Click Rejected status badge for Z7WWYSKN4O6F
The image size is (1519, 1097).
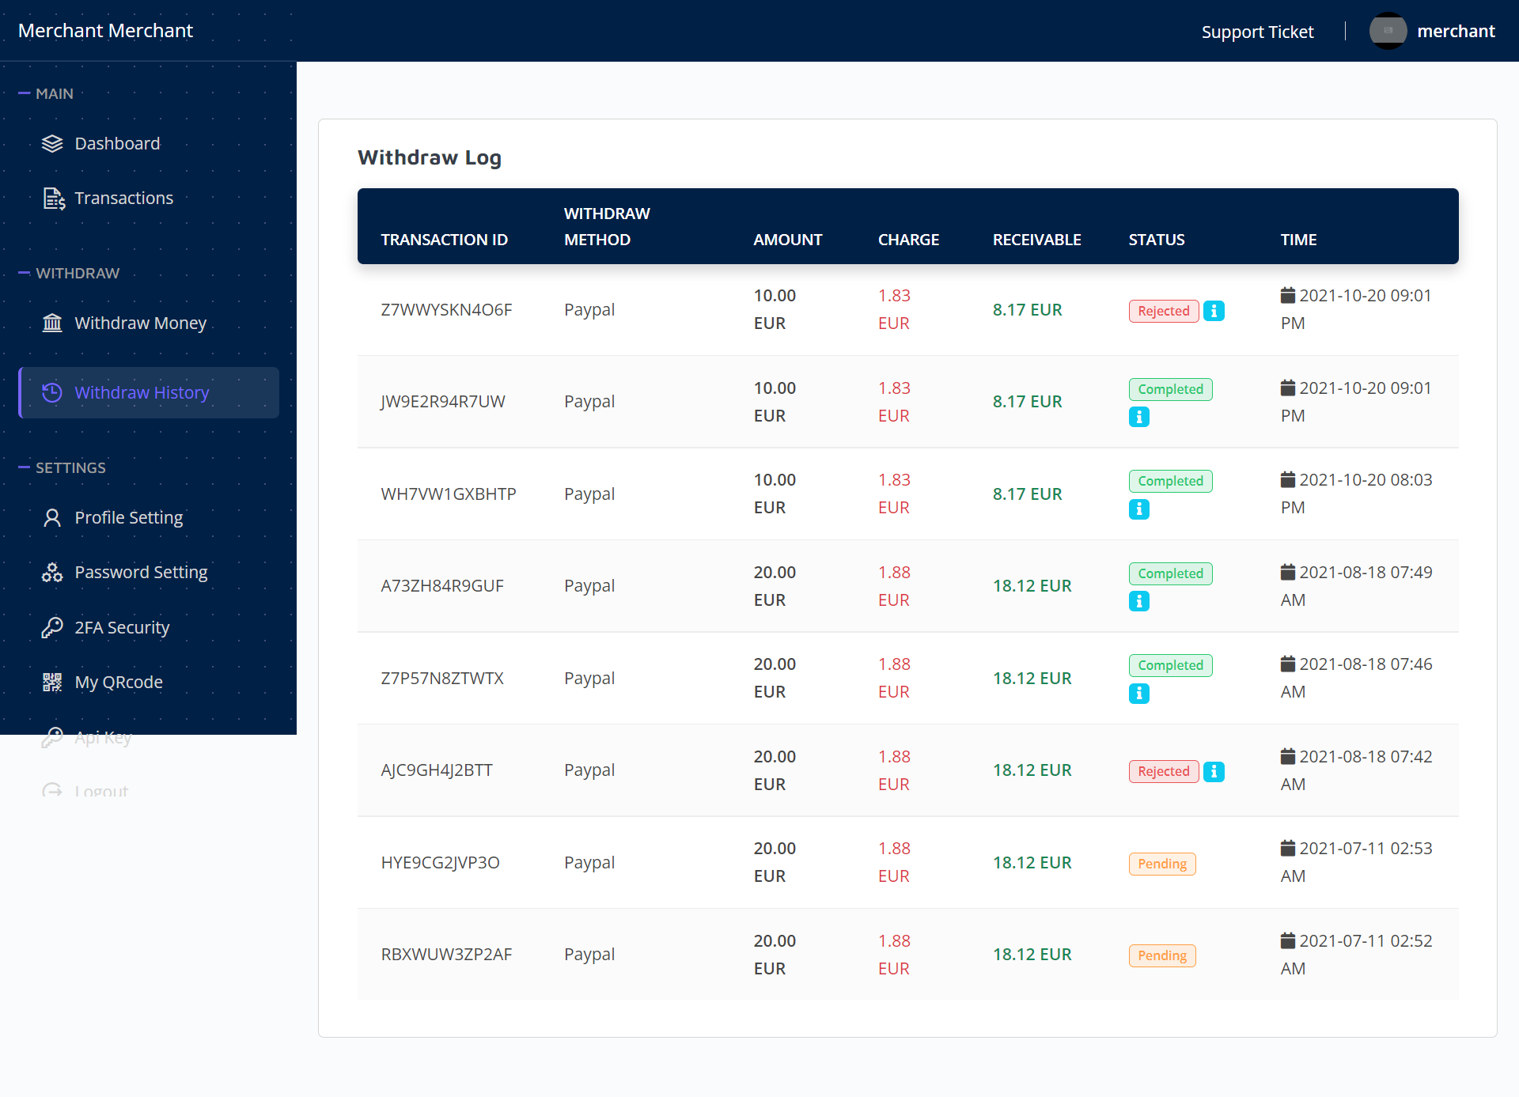coord(1163,311)
